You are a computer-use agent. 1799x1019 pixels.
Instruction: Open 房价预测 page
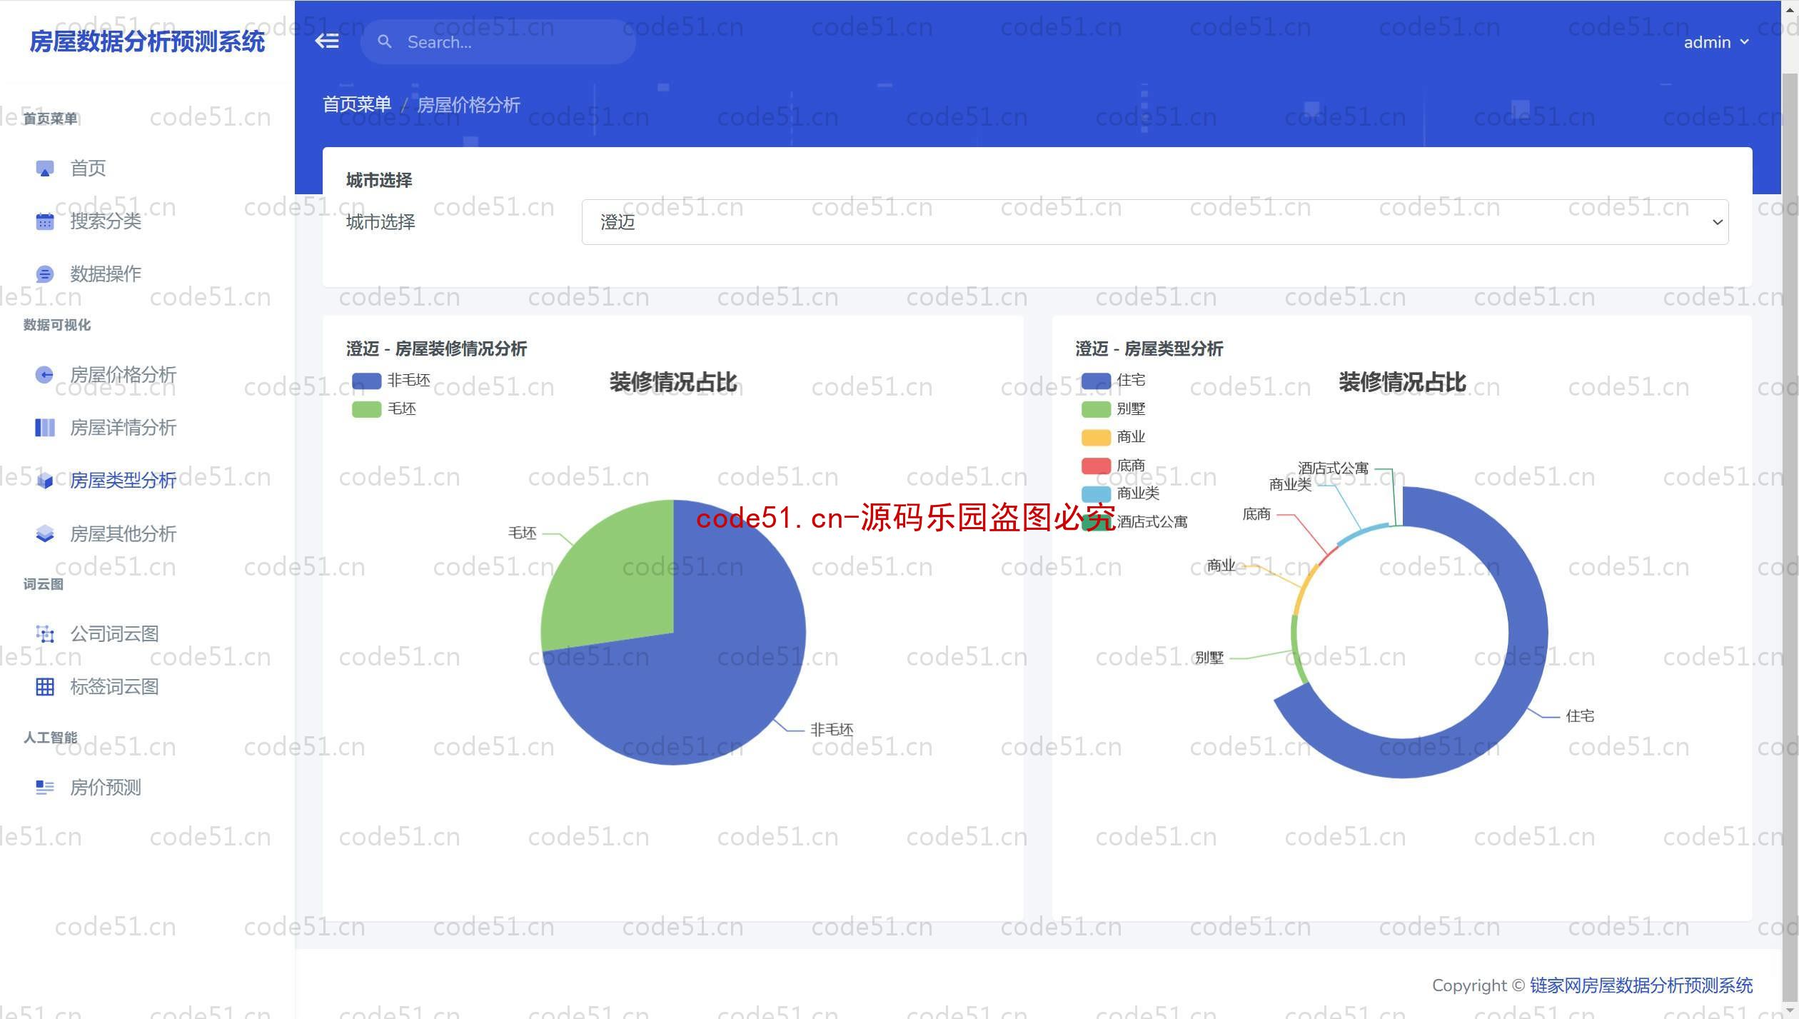pyautogui.click(x=106, y=788)
